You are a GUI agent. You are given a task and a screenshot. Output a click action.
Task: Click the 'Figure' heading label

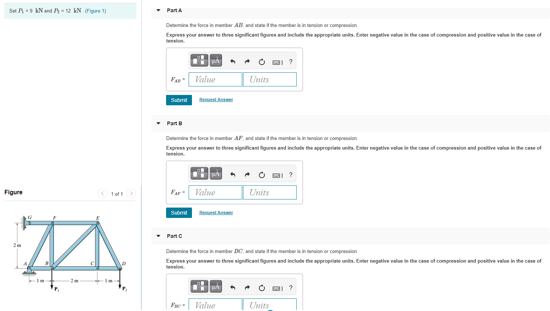pos(13,192)
